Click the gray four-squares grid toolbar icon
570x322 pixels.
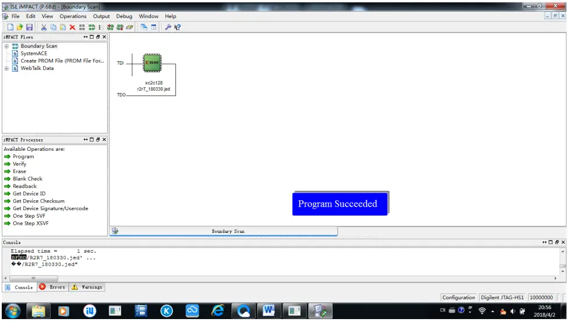pyautogui.click(x=82, y=27)
